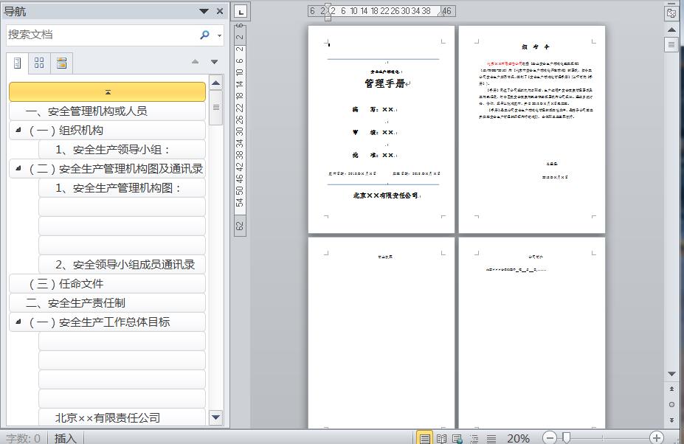Open zoom dialog via 20% label

point(518,438)
